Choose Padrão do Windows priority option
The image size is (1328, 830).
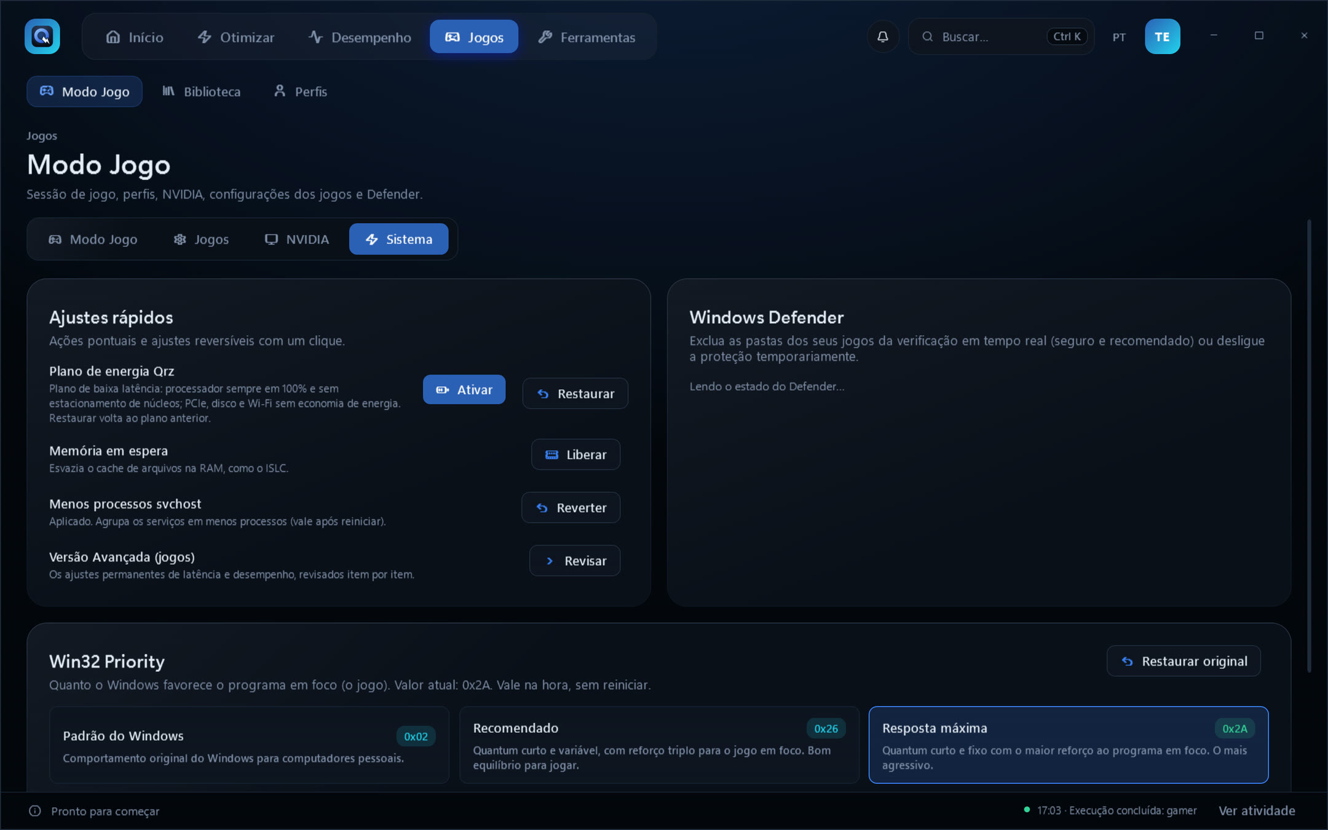(249, 745)
